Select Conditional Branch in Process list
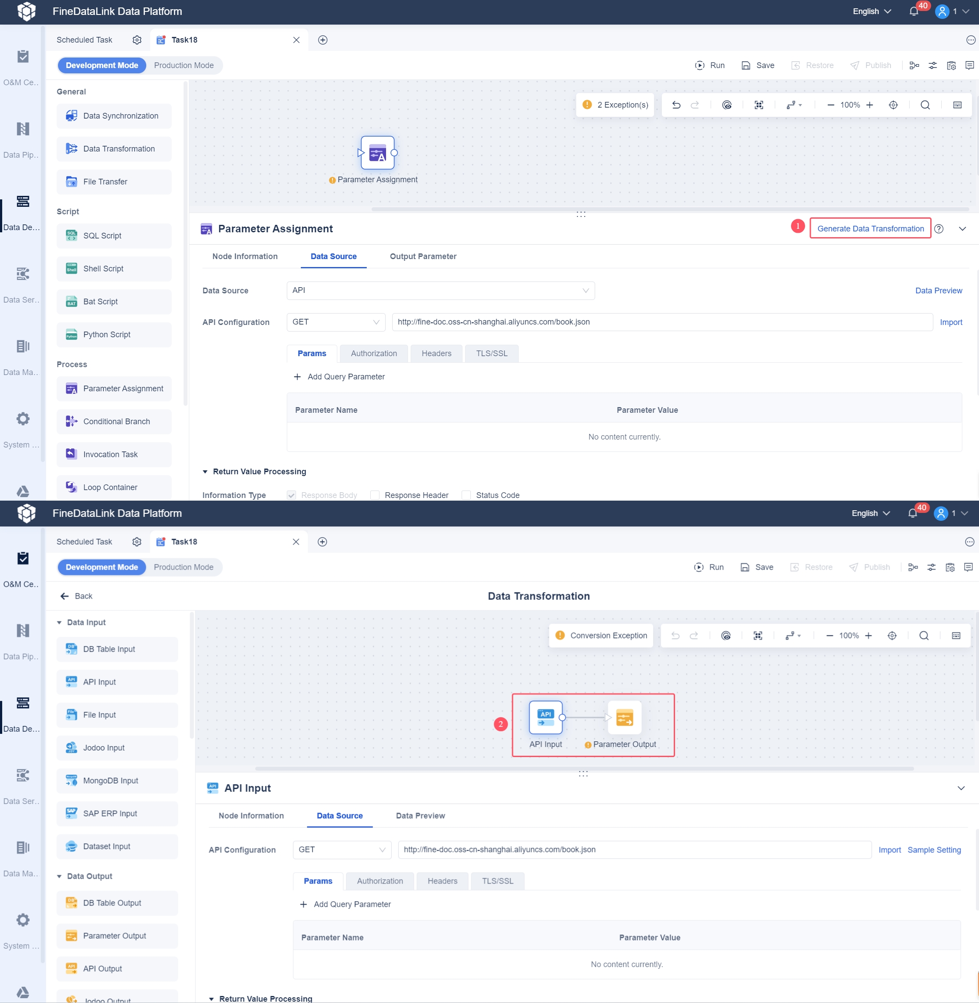This screenshot has height=1003, width=979. click(114, 422)
